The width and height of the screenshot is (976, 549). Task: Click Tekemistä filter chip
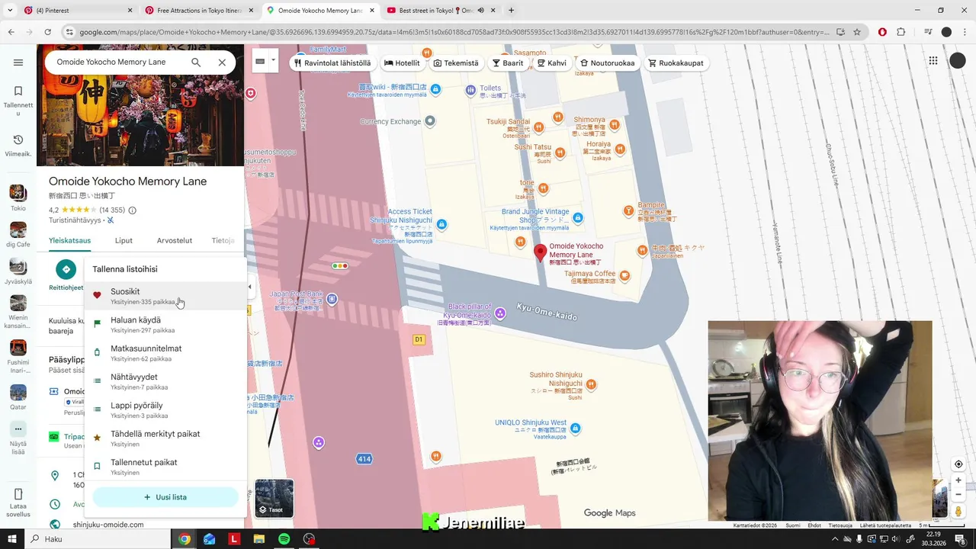pos(456,63)
